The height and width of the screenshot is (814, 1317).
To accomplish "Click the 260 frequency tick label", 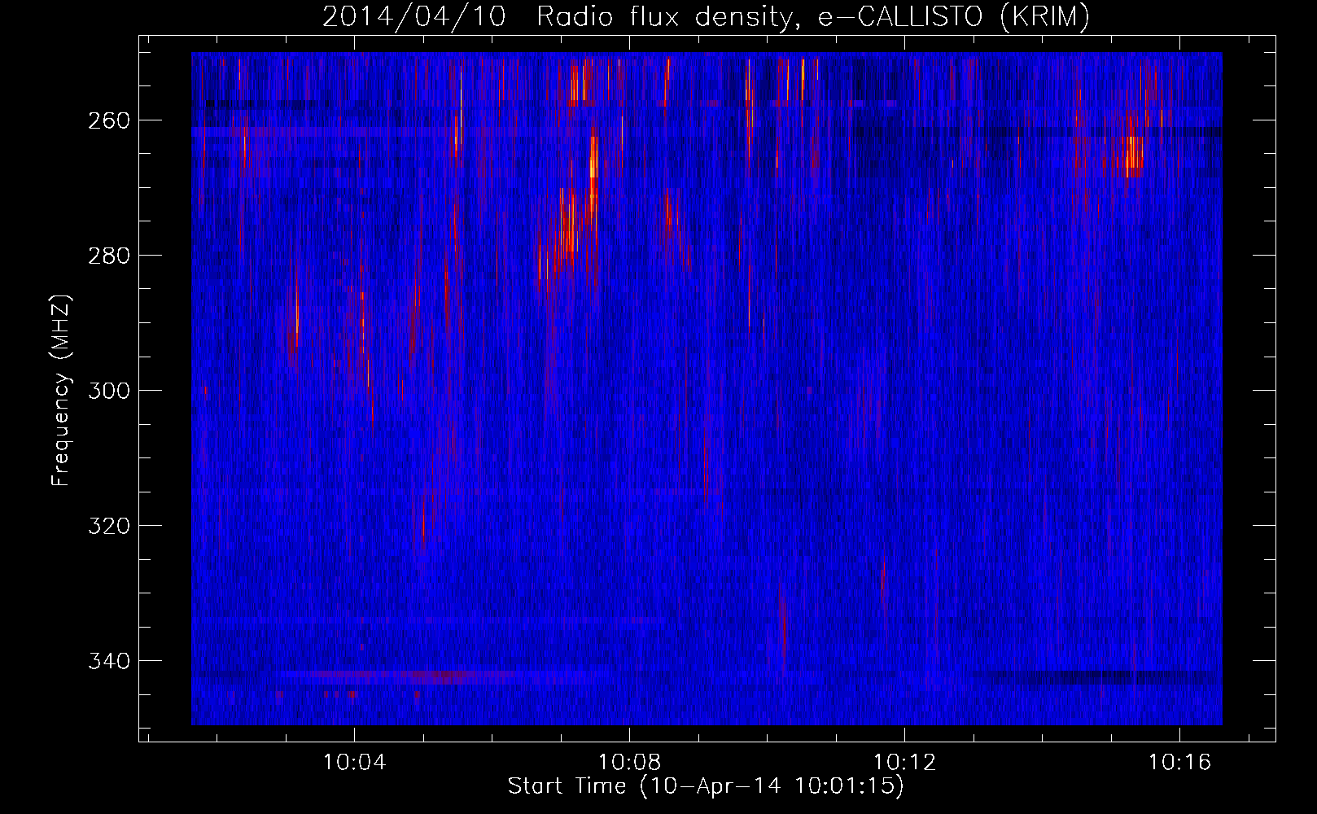I will click(x=108, y=120).
